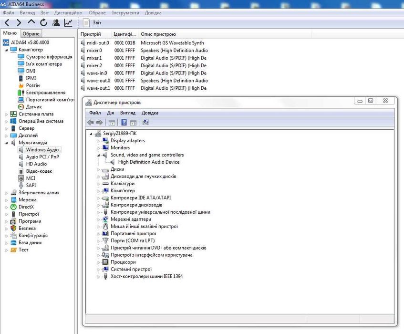
Task: Click the AIDA64 Back navigation arrow
Action: click(7, 23)
